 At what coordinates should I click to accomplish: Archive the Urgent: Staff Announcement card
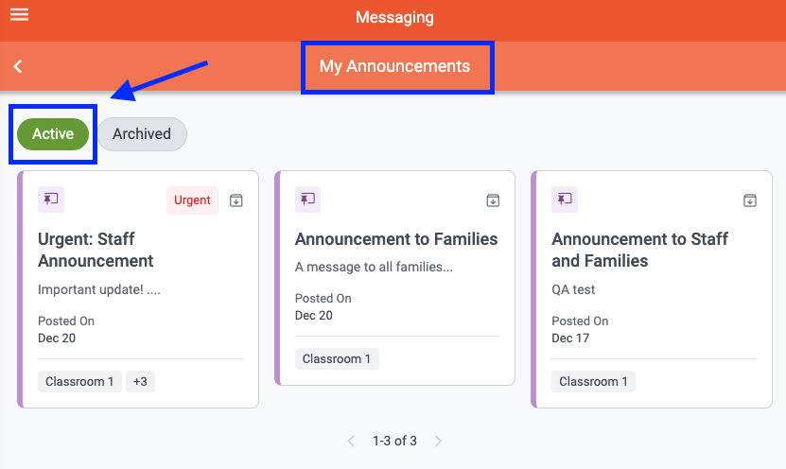(x=236, y=200)
